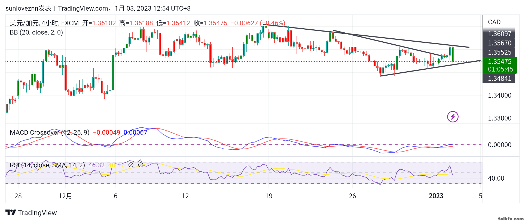Click the 0.00000 MACD axis label

click(500, 145)
